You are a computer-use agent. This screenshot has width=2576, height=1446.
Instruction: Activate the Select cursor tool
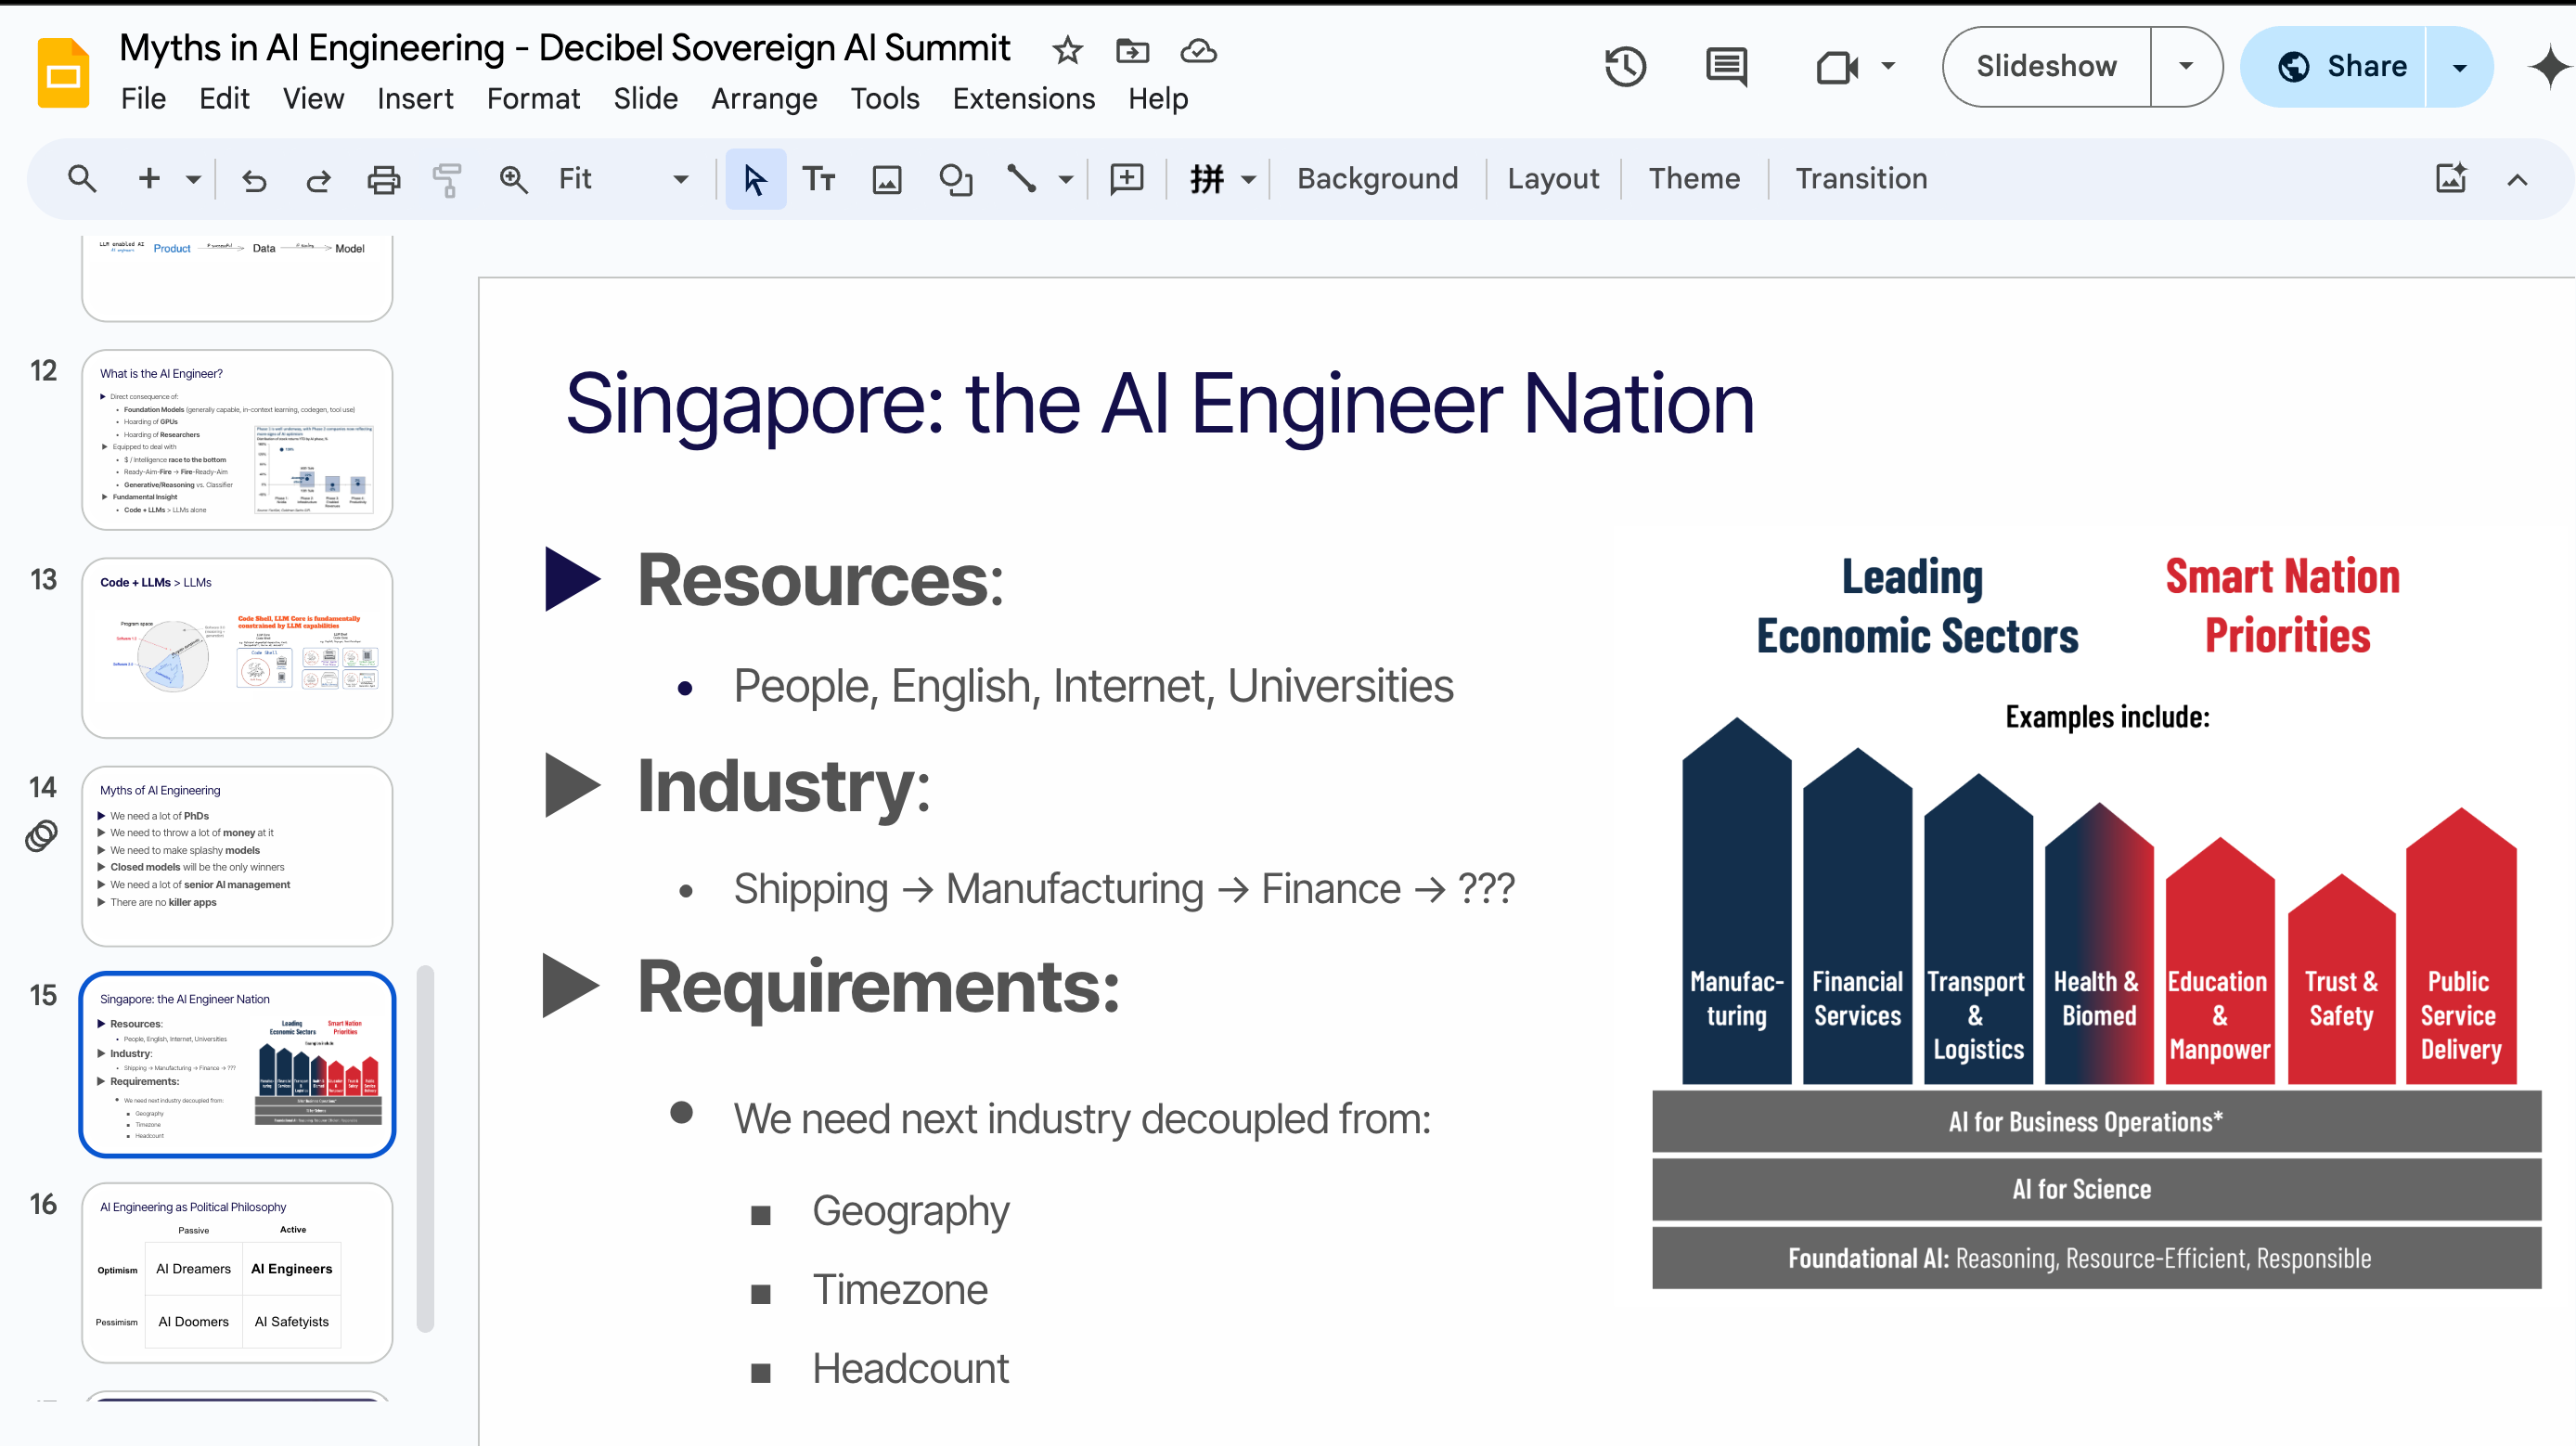[755, 179]
